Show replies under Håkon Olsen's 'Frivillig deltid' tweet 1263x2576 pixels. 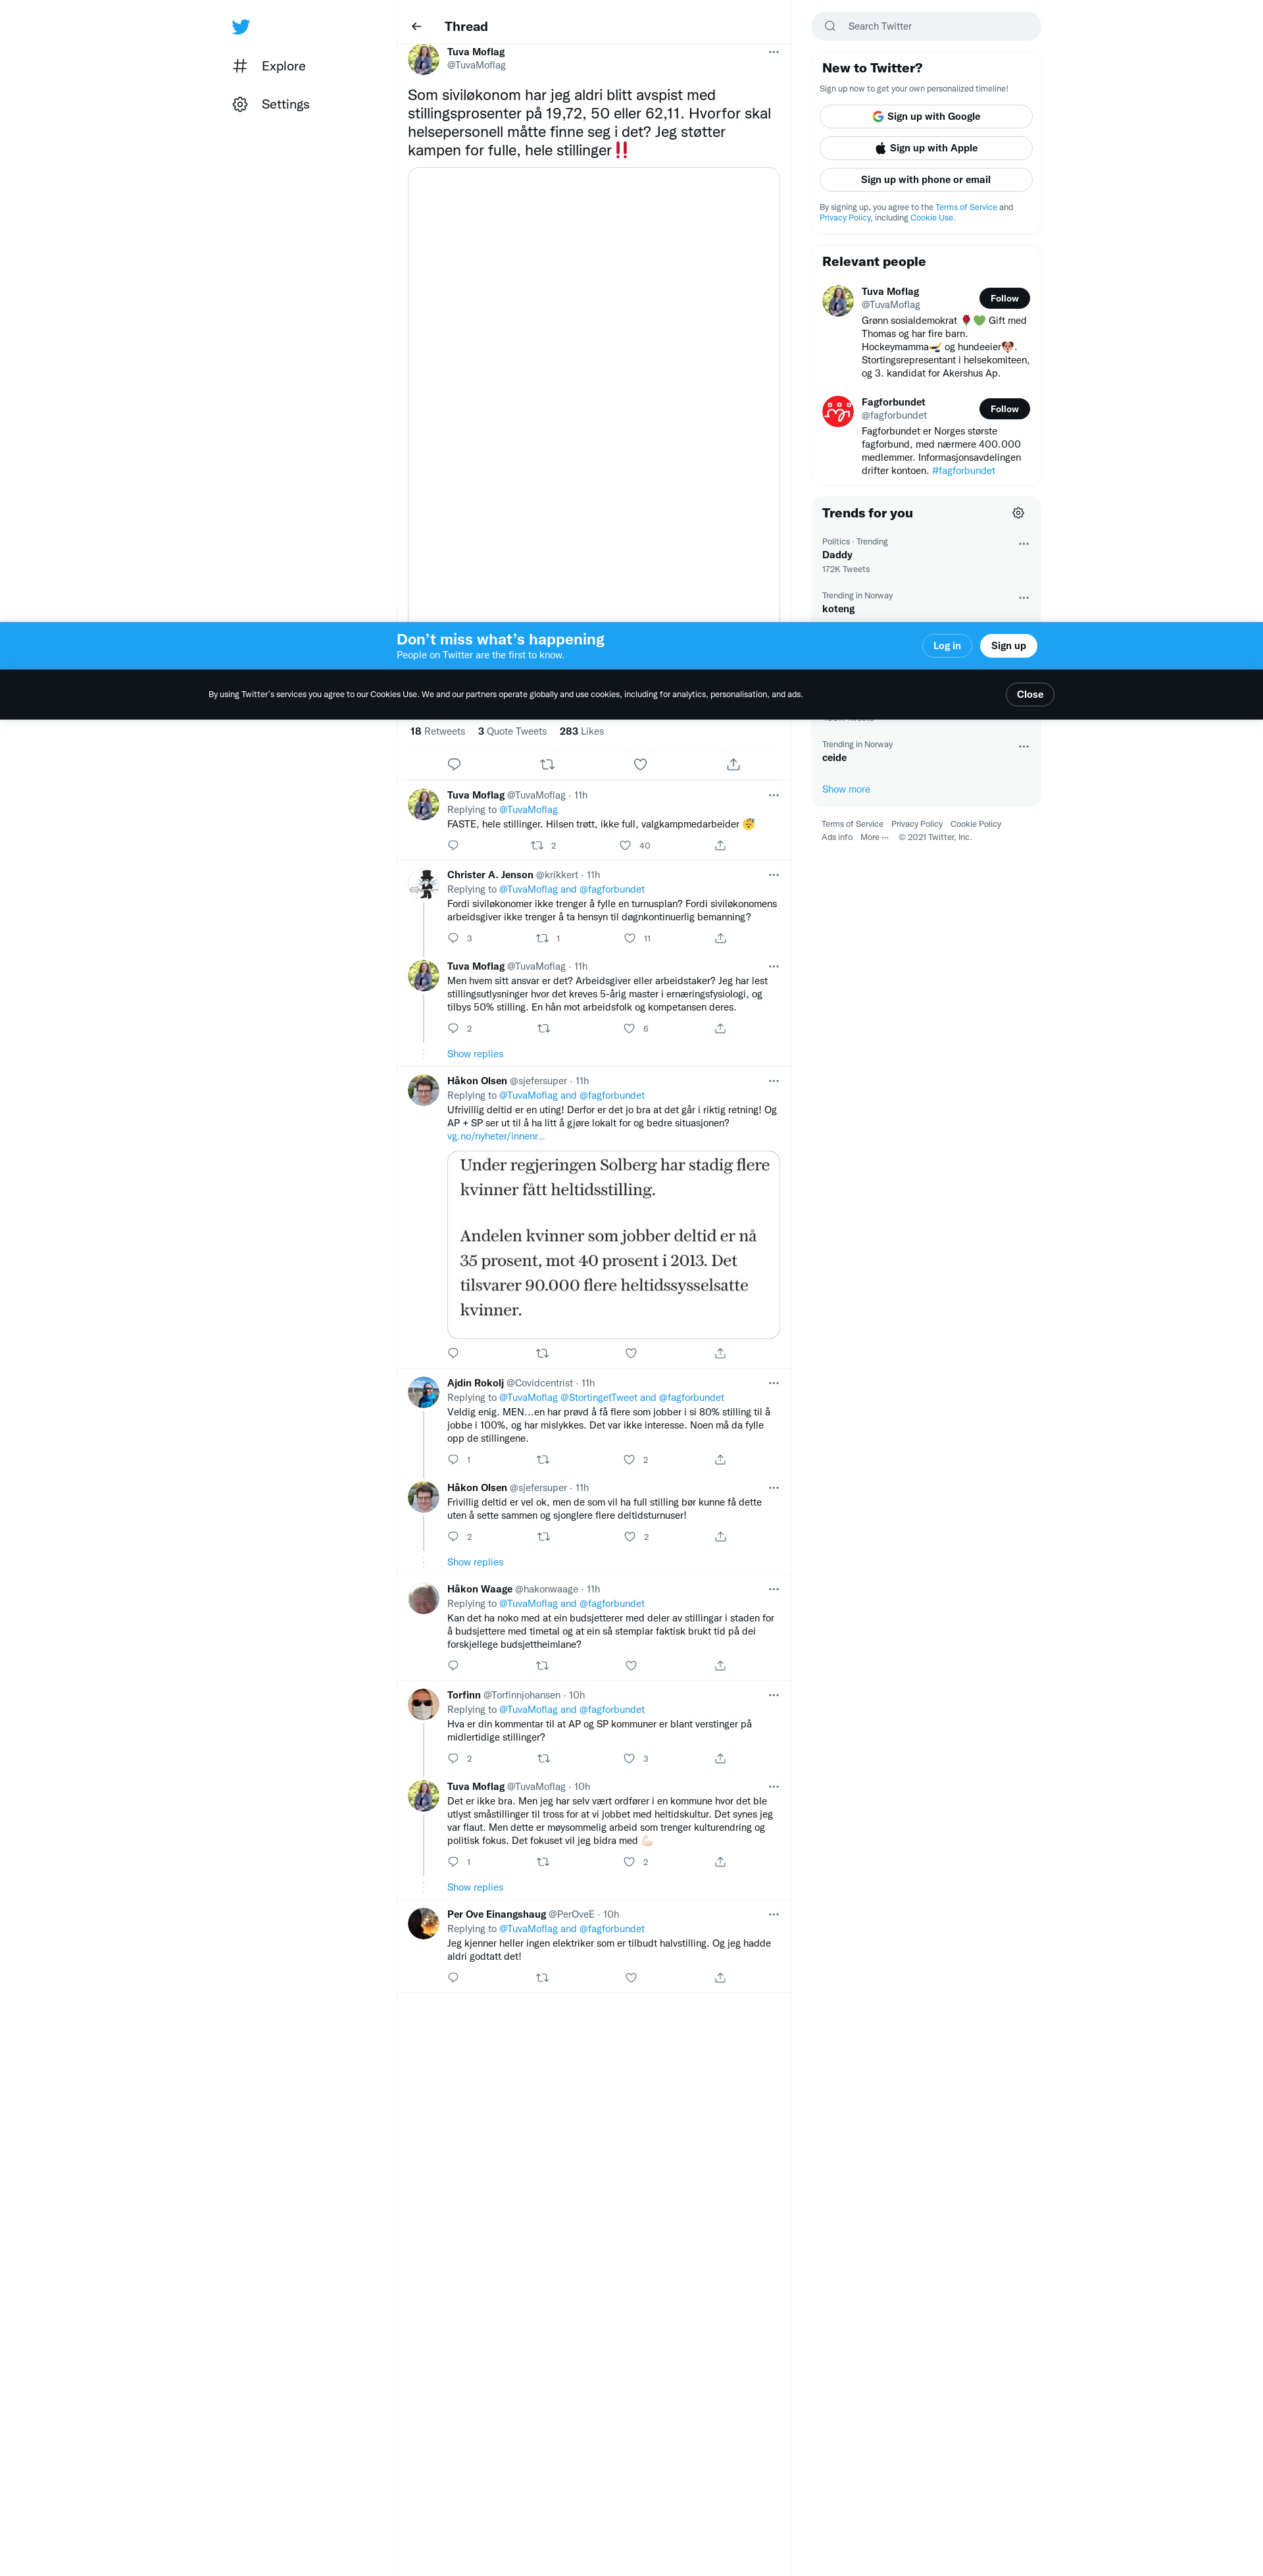475,1563
